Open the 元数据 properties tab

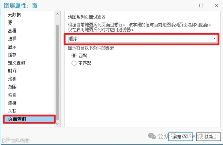tap(14, 15)
